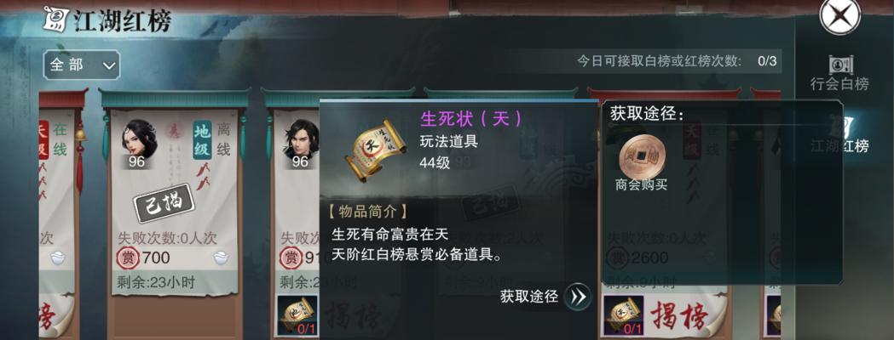Viewport: 894px width, 340px height.
Task: Close the 江湖红榜 panel with X icon
Action: pyautogui.click(x=839, y=15)
